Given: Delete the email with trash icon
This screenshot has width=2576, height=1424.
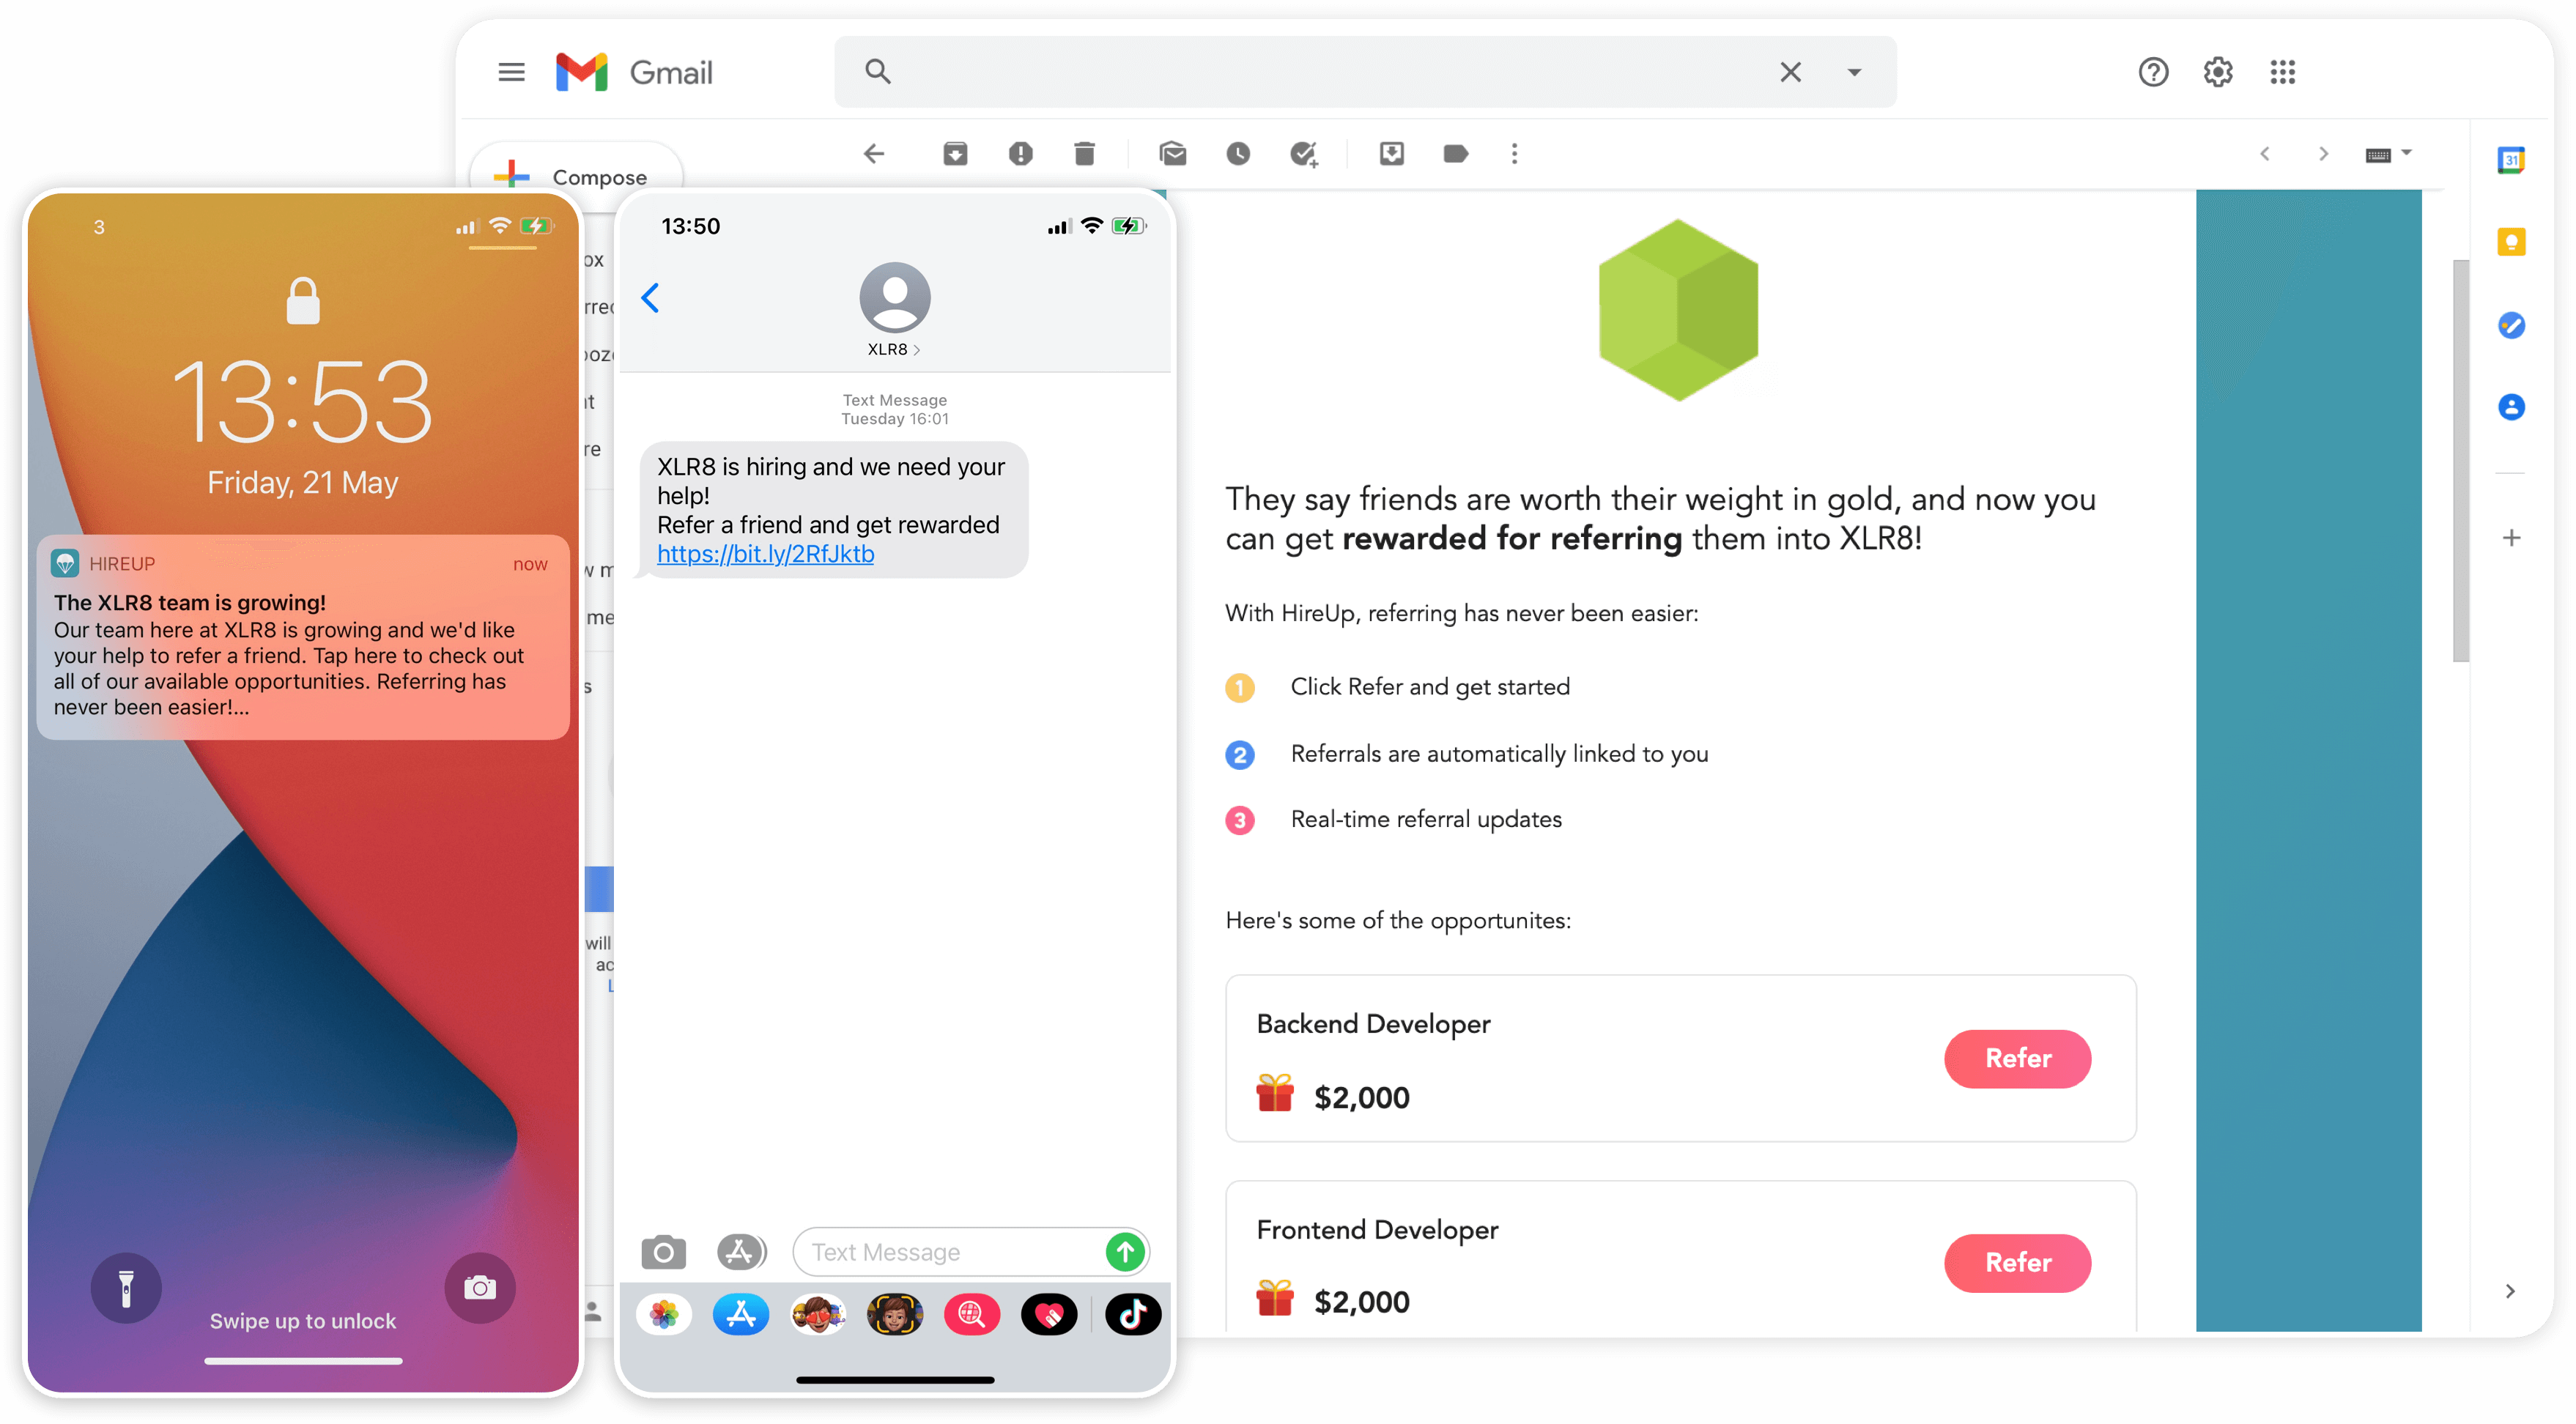Looking at the screenshot, I should (1084, 153).
